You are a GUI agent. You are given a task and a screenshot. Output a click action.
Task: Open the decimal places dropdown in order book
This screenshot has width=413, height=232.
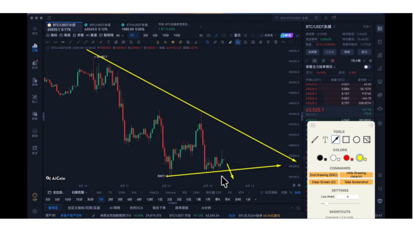coord(357,61)
